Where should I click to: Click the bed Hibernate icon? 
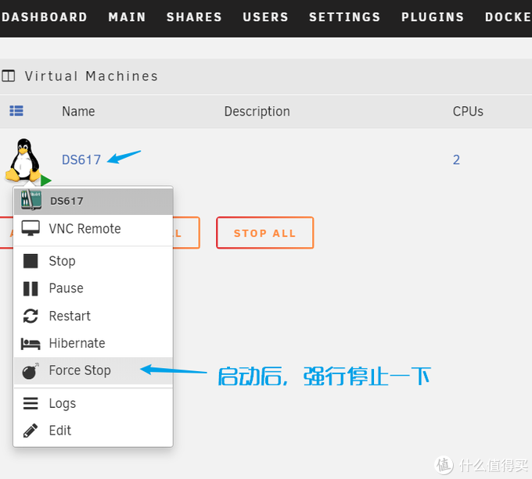31,344
